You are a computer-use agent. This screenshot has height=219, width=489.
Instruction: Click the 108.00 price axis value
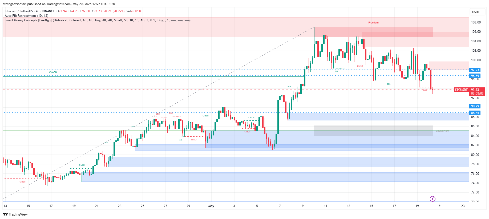pos(476,22)
